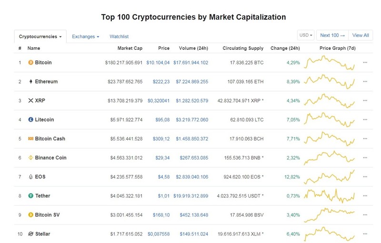Open the three-dot menu for EOS row
This screenshot has height=243, width=381.
point(365,177)
